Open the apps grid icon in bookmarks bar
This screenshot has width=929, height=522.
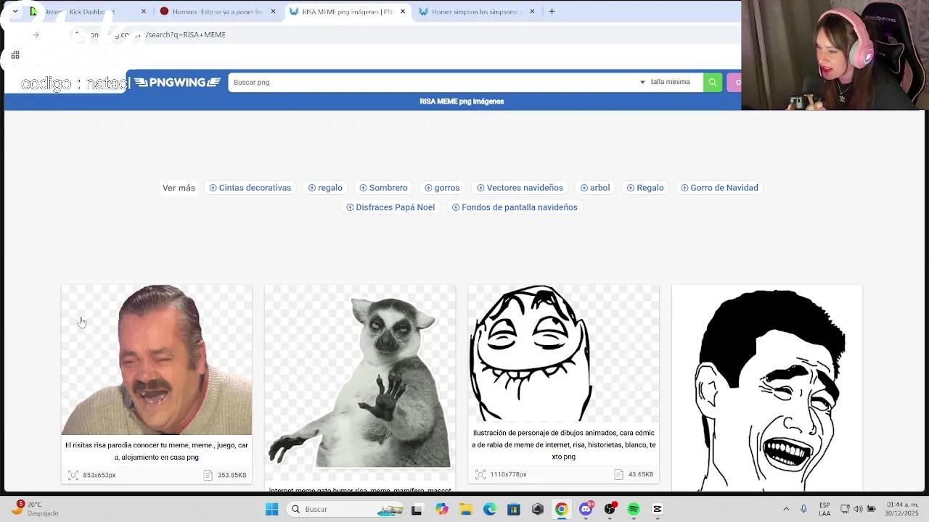click(15, 54)
